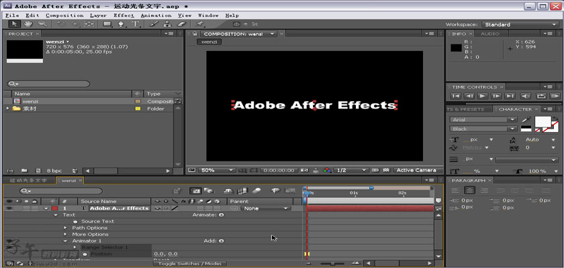Screen dimensions: 564x268
Task: Go to the first frame
Action: [x=455, y=96]
